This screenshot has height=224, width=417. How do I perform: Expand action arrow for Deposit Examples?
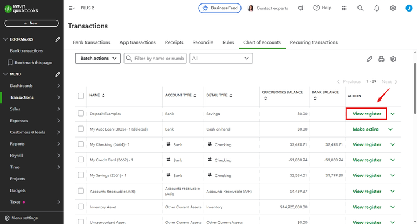tap(393, 114)
